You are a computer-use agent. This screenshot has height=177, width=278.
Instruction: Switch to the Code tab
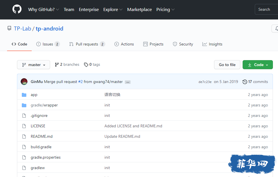(19, 44)
